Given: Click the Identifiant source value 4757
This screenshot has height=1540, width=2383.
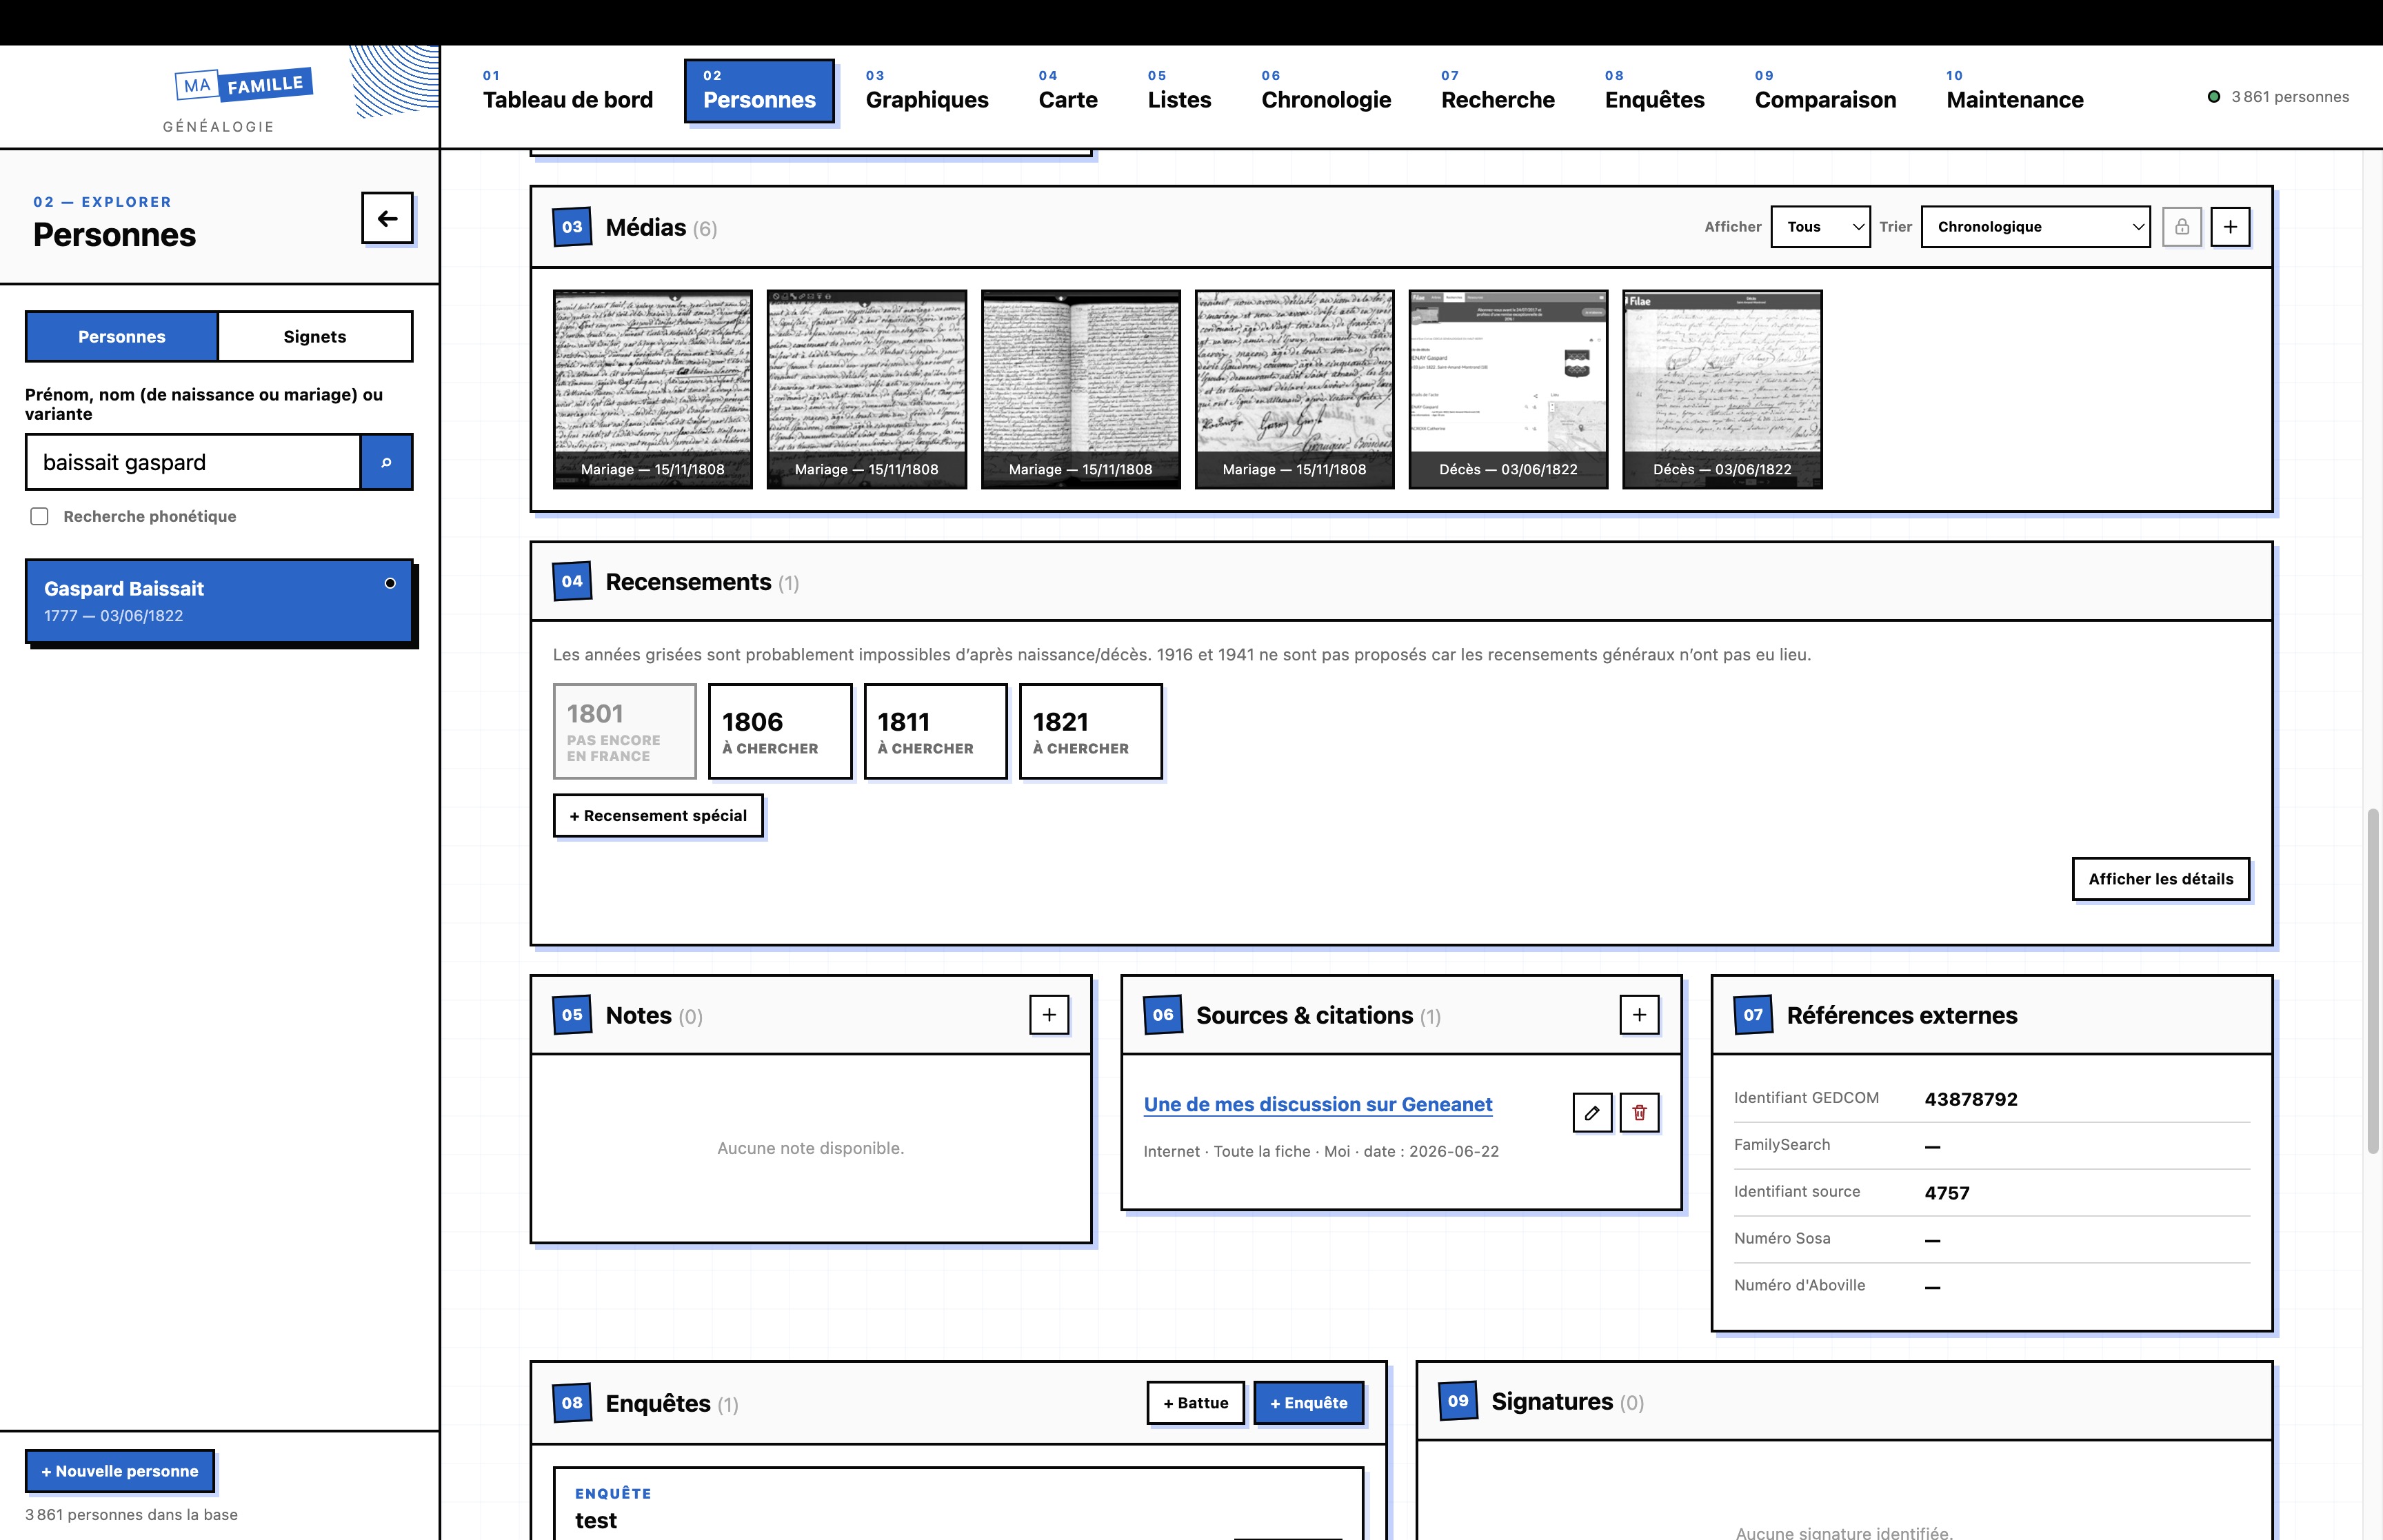Looking at the screenshot, I should (x=1946, y=1193).
